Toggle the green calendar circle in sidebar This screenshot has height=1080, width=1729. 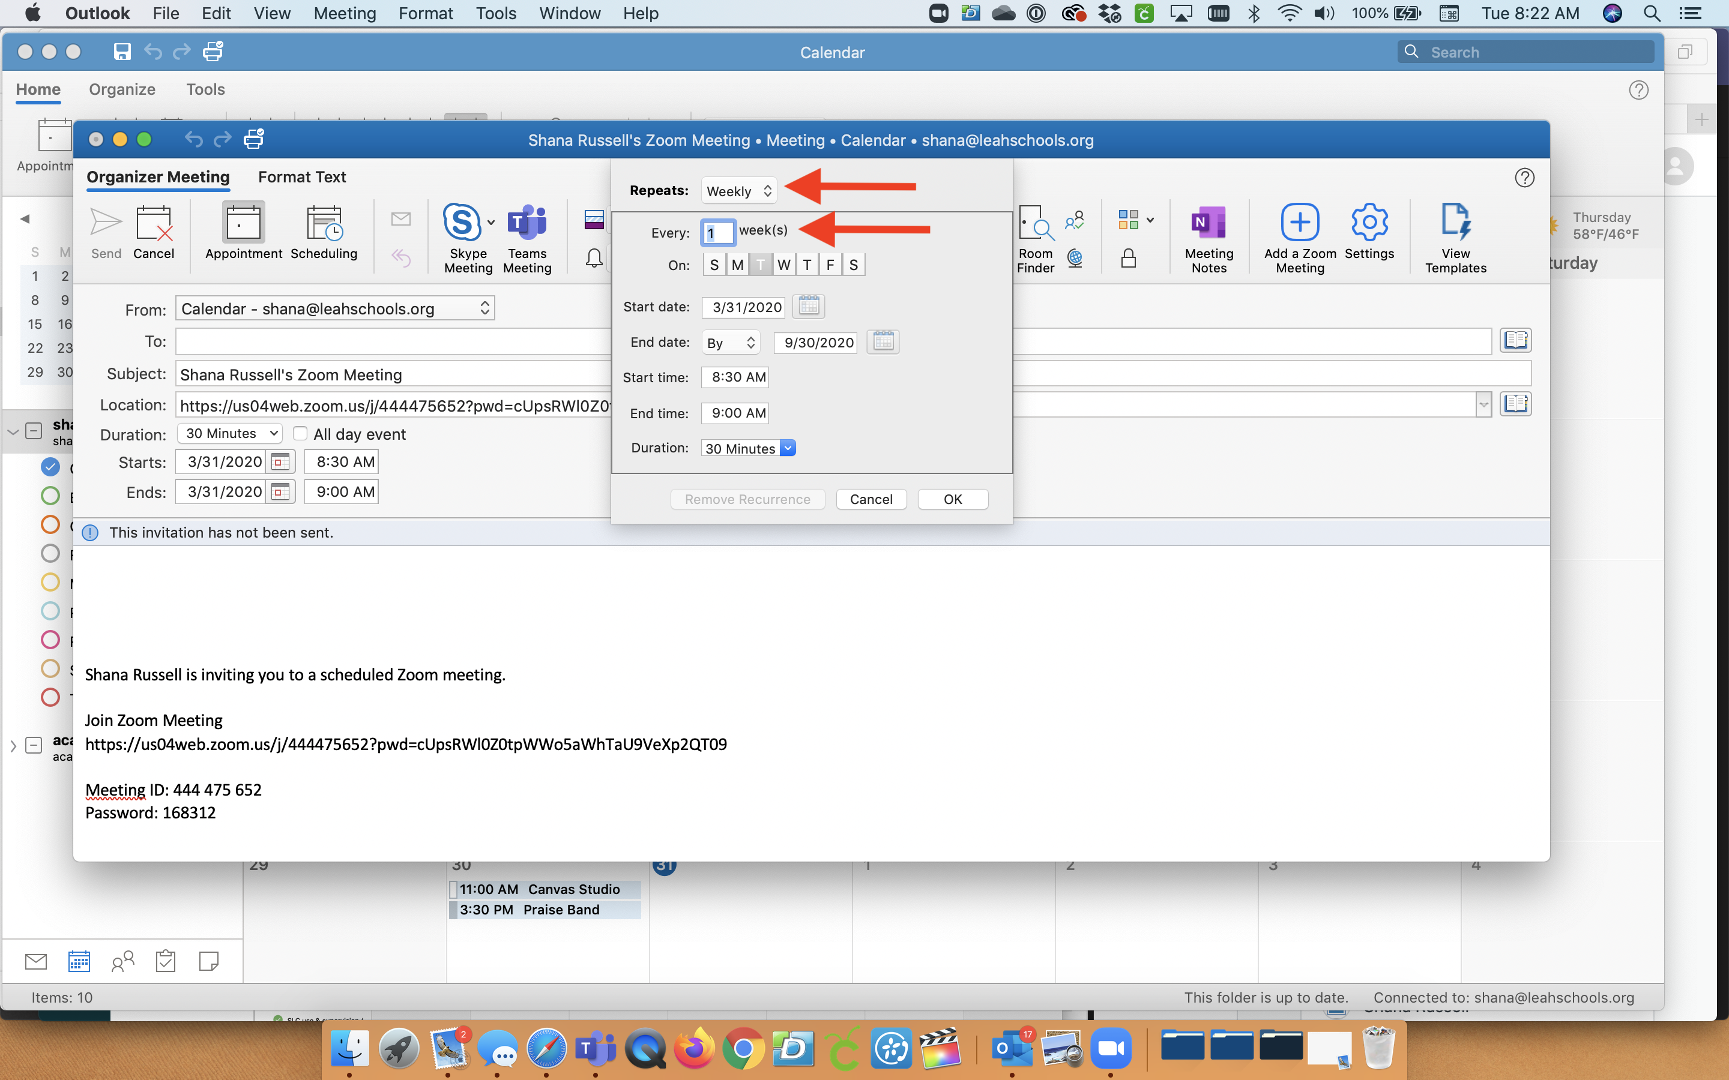[50, 496]
